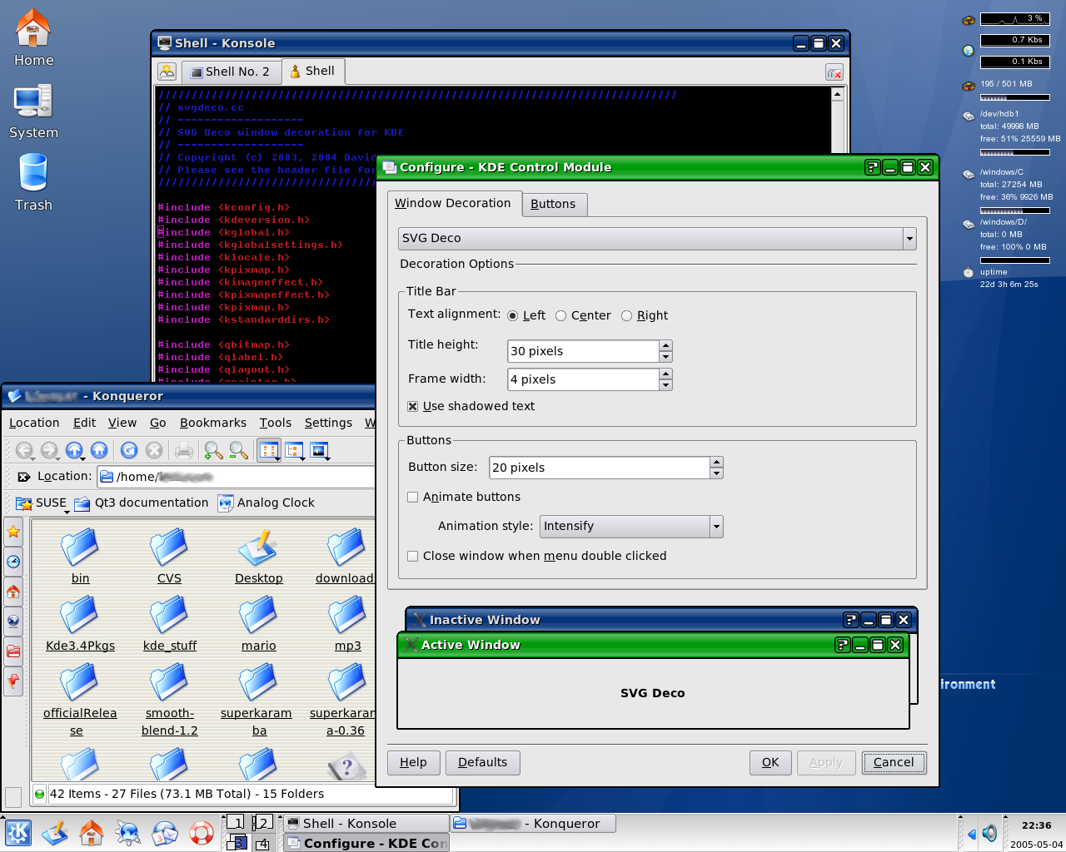The height and width of the screenshot is (852, 1066).
Task: Select Image View mode in Konqueror toolbar
Action: [x=320, y=450]
